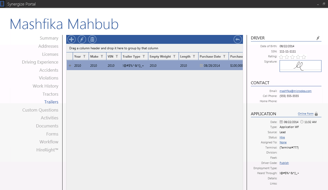Open filter for Year column
This screenshot has height=190, width=328.
coord(84,56)
